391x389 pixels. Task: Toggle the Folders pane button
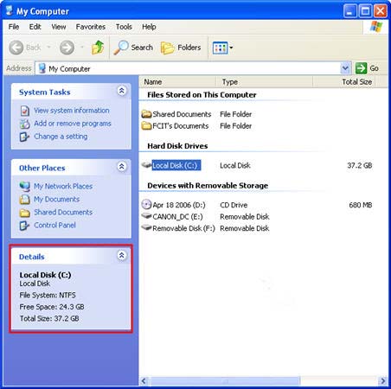(181, 48)
